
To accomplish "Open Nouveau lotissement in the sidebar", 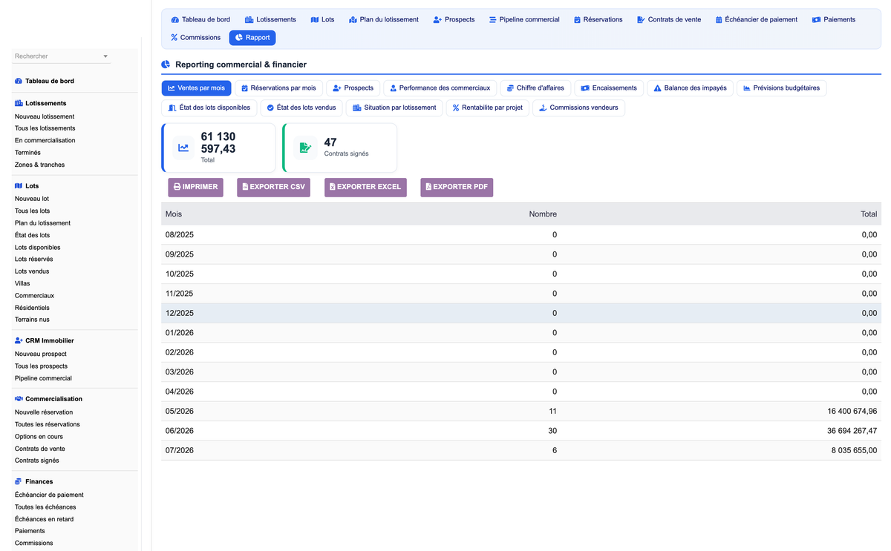I will [45, 116].
